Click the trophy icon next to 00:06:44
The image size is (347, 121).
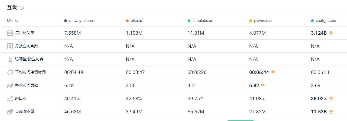tap(273, 72)
